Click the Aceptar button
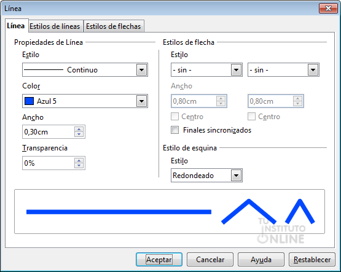The height and width of the screenshot is (272, 341). (x=159, y=259)
